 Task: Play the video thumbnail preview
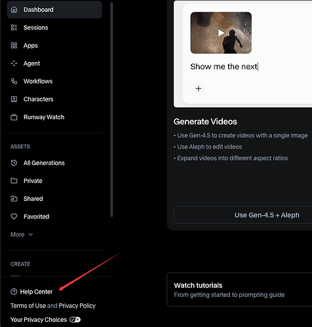click(221, 33)
